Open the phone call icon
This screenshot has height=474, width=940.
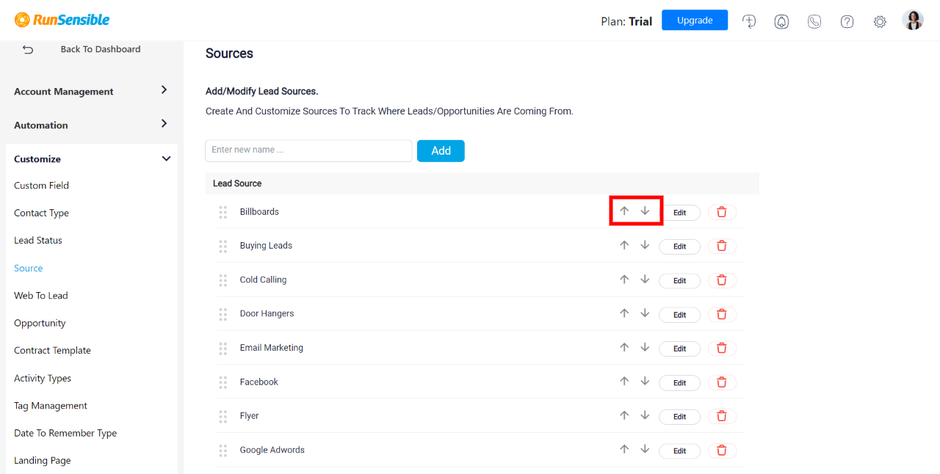(x=814, y=21)
